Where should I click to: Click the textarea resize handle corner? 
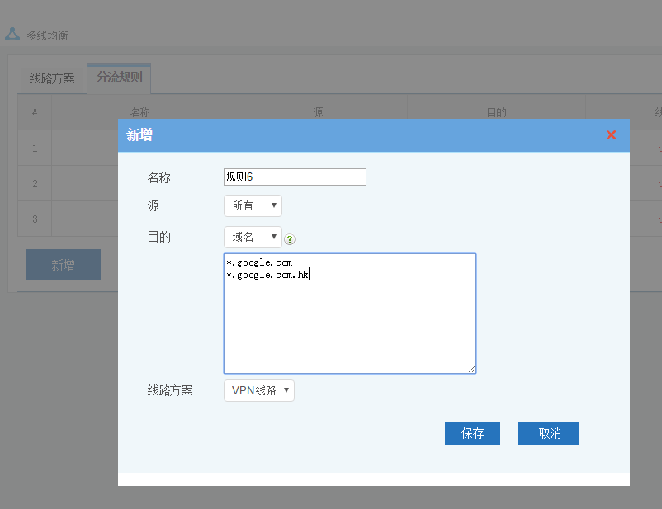click(x=472, y=370)
